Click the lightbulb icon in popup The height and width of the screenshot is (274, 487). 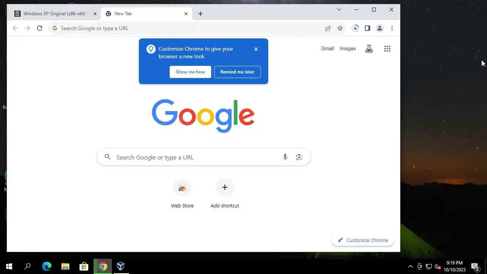[x=151, y=49]
